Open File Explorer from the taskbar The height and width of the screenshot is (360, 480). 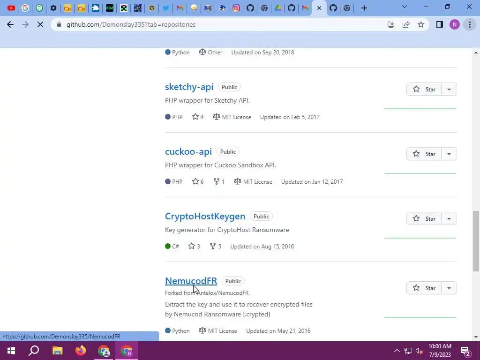57,351
